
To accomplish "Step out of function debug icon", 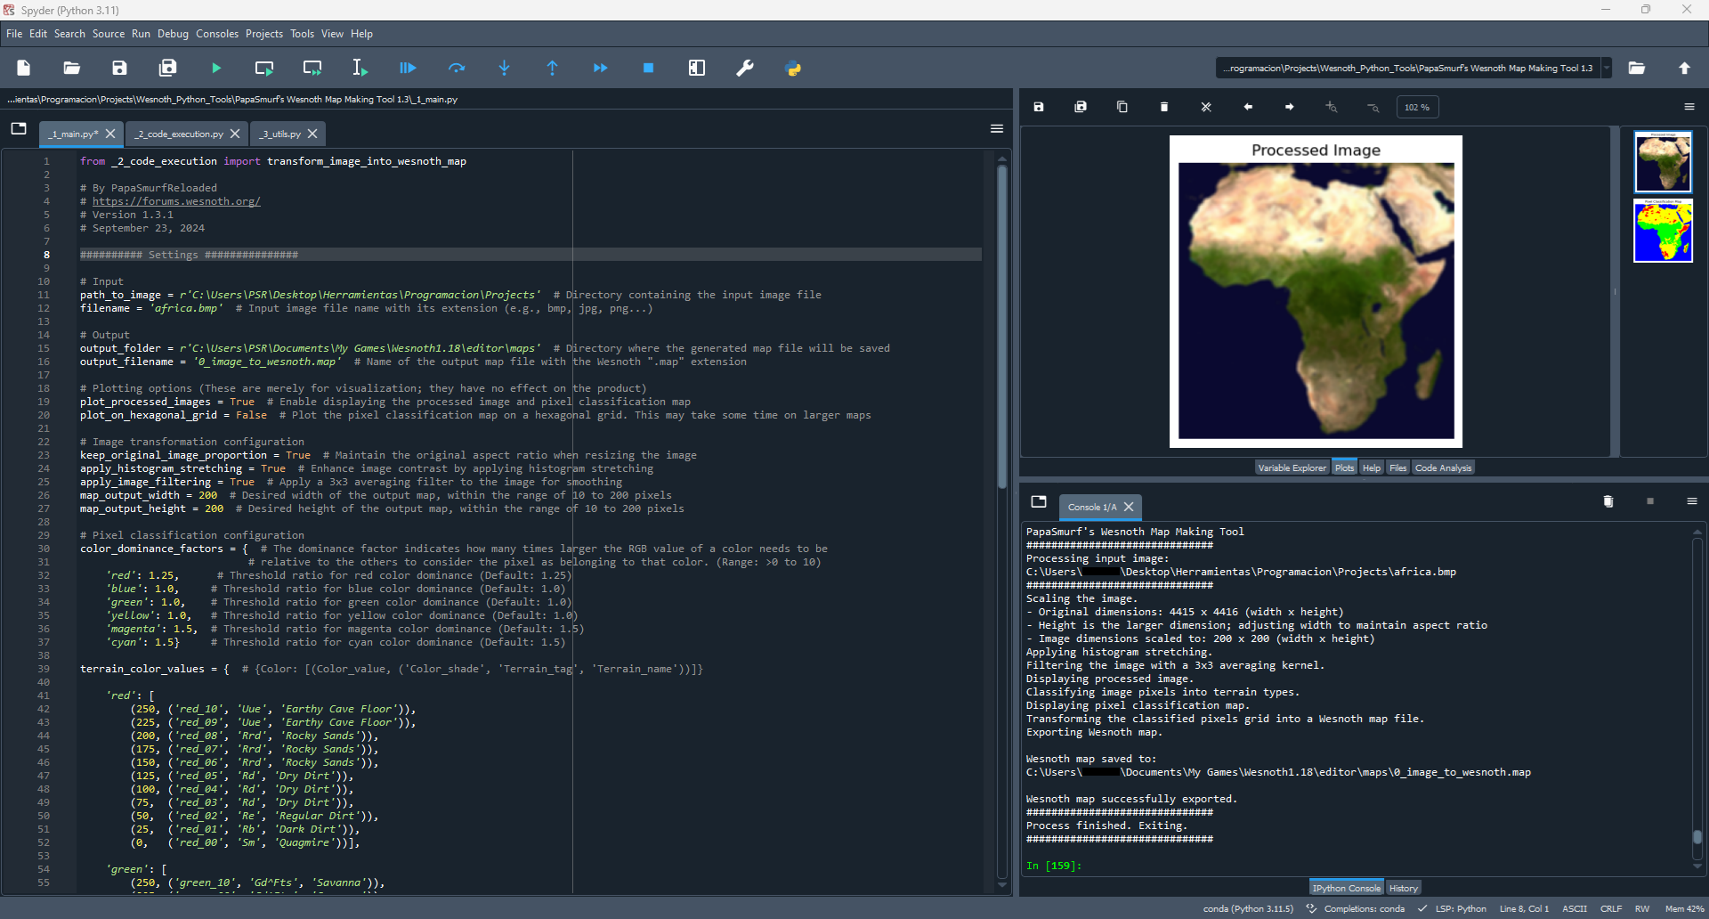I will point(552,68).
